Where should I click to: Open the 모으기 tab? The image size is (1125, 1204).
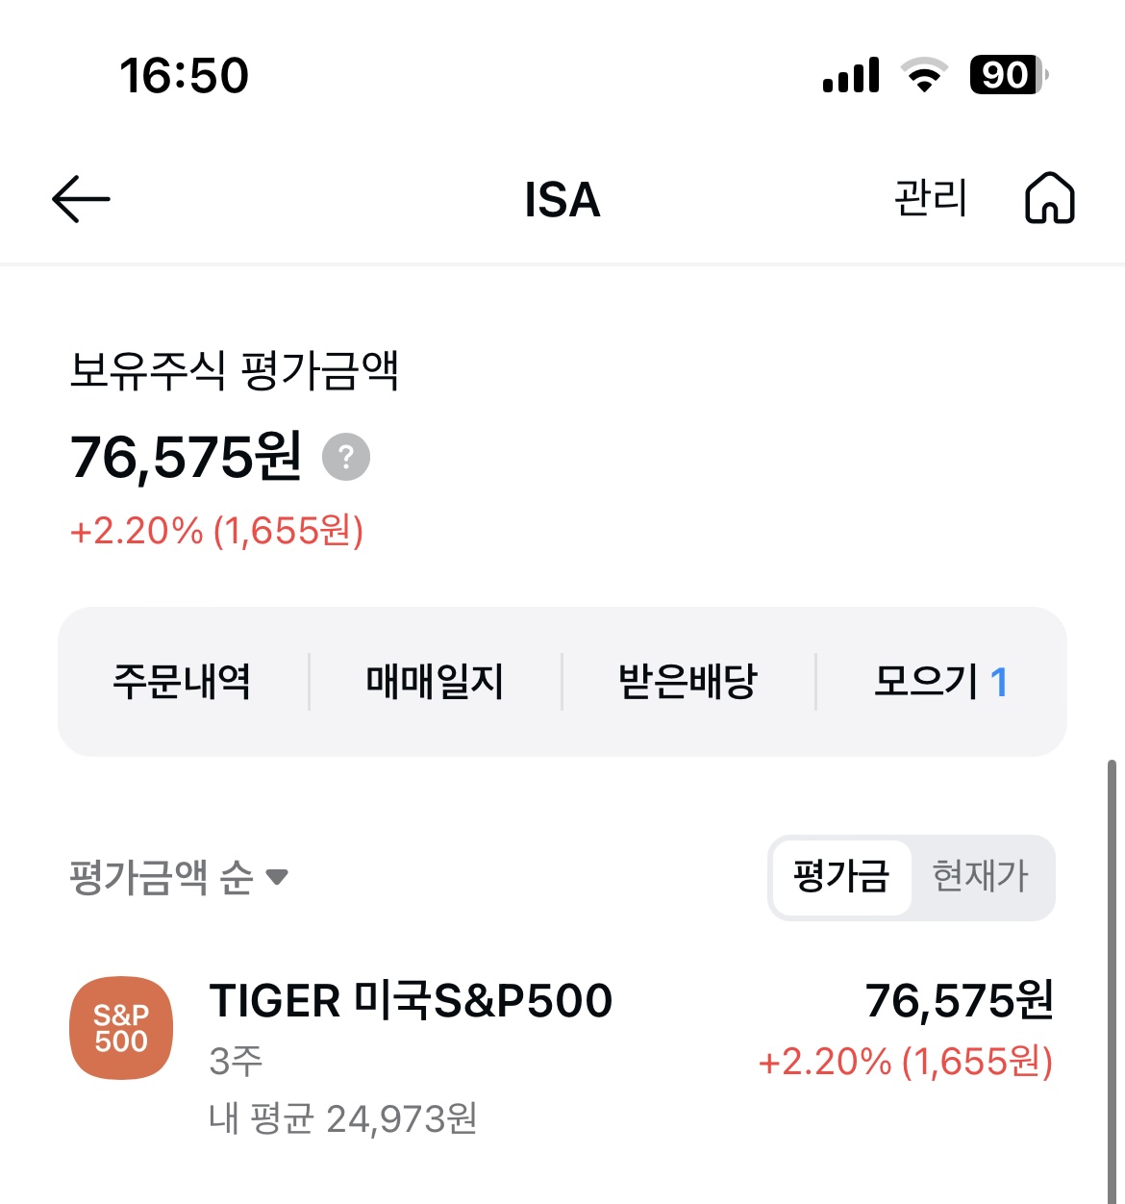pos(939,682)
